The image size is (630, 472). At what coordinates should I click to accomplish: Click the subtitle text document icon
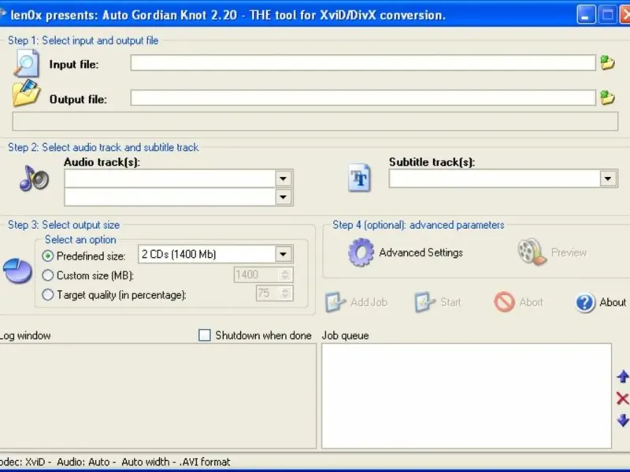[359, 178]
